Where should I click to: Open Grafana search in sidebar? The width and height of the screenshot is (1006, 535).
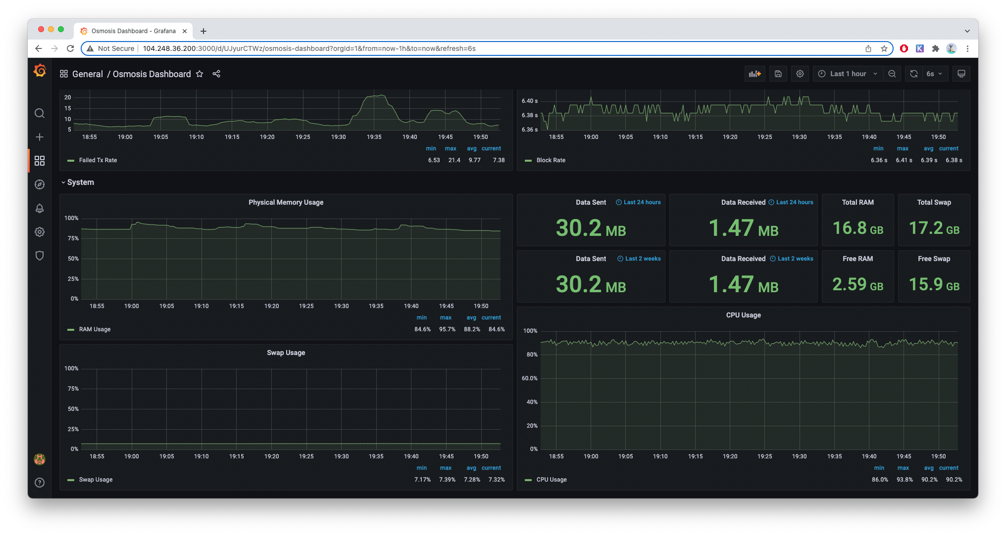point(40,113)
